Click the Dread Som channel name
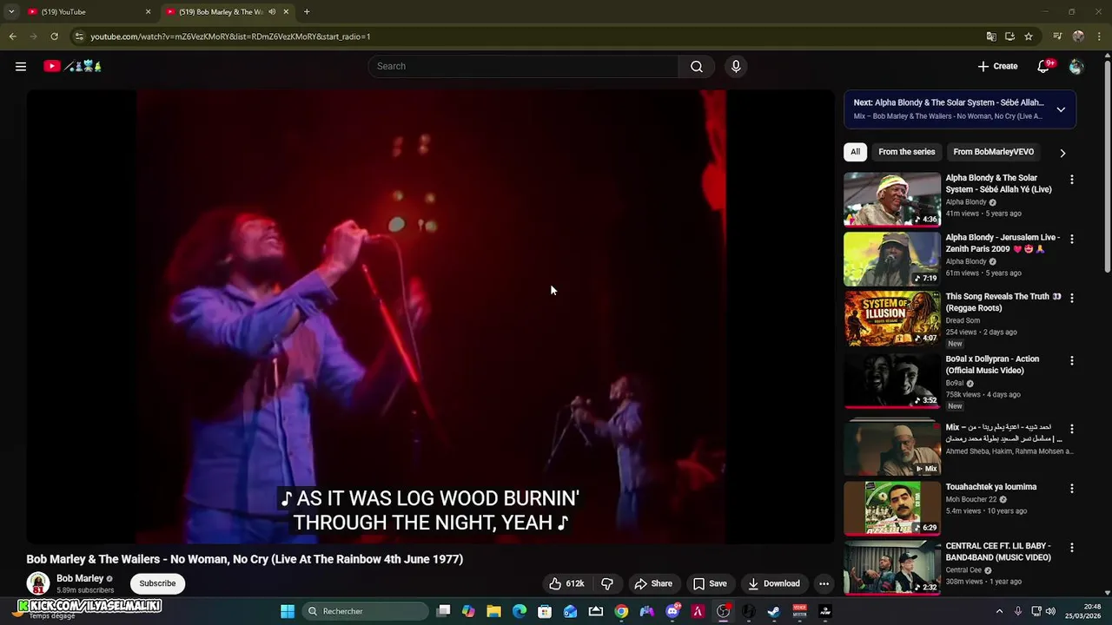Image resolution: width=1112 pixels, height=625 pixels. coord(963,320)
